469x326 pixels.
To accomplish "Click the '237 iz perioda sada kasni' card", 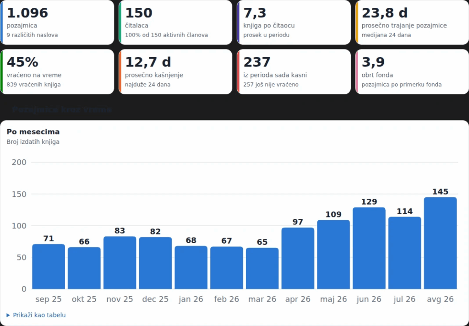I will point(294,72).
